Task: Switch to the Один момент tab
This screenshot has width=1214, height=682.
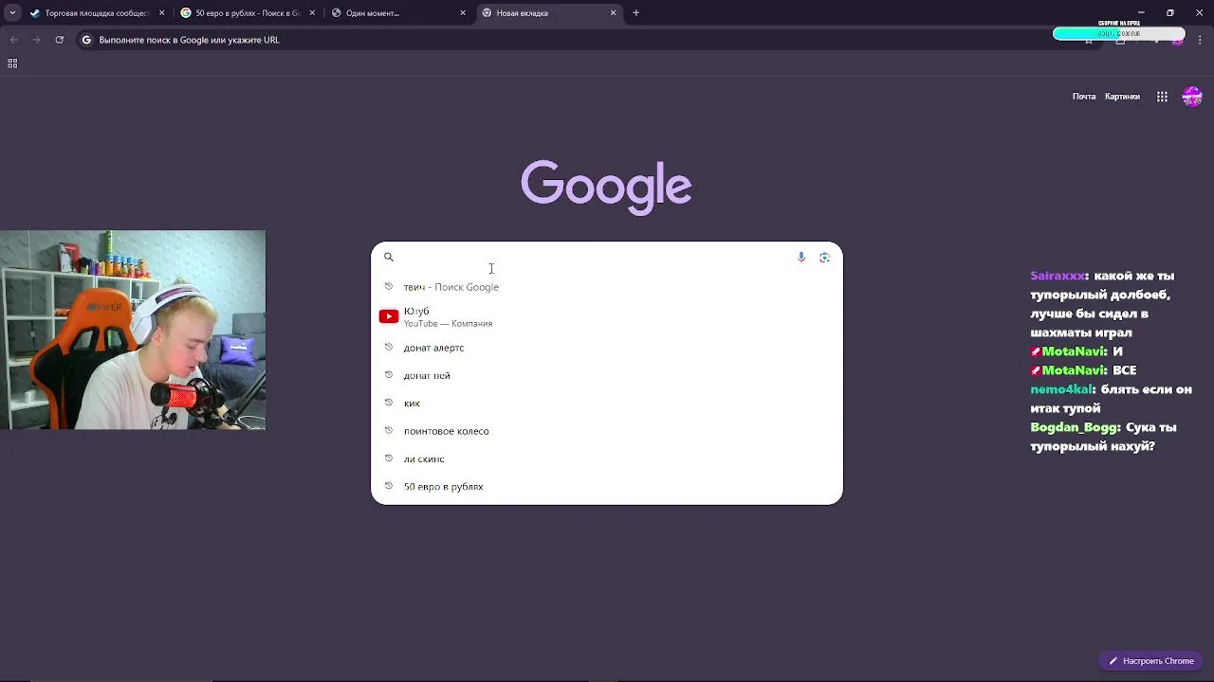Action: coord(396,13)
